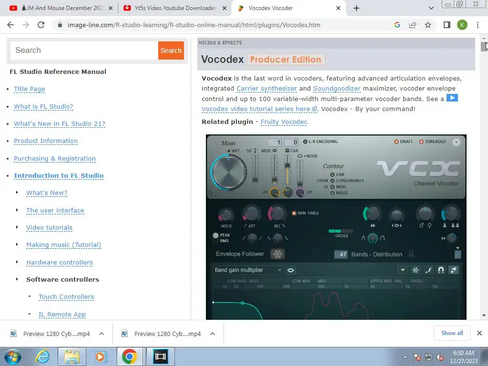Image resolution: width=488 pixels, height=366 pixels.
Task: Open a new browser tab
Action: [x=356, y=8]
